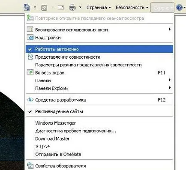This screenshot has height=170, width=186.
Task: Uncheck Работать автономно
Action: pyautogui.click(x=99, y=49)
